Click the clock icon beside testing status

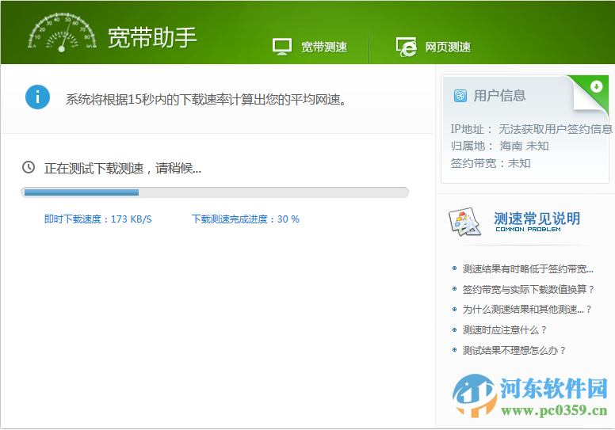tap(29, 167)
